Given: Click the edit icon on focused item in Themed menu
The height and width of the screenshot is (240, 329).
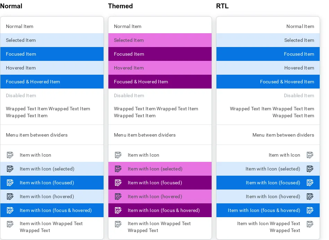Looking at the screenshot, I should point(118,183).
